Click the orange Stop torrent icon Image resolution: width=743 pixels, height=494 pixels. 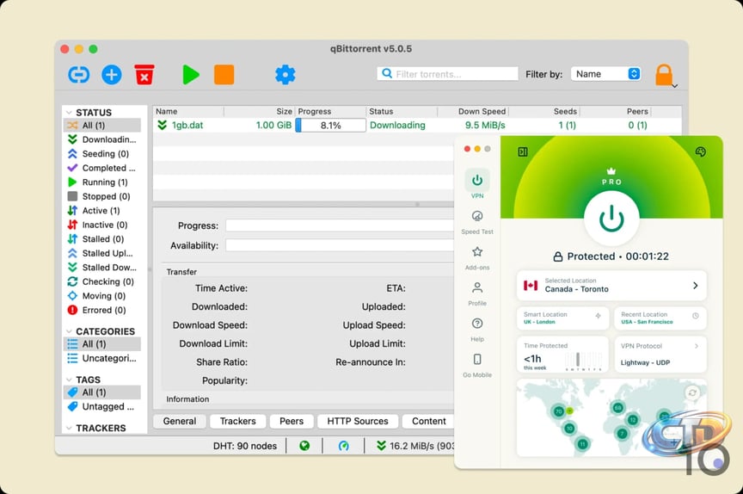tap(224, 74)
